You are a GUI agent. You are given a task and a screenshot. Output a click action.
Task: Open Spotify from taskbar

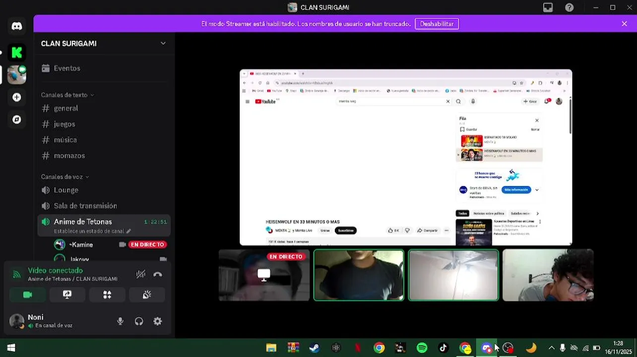click(422, 348)
